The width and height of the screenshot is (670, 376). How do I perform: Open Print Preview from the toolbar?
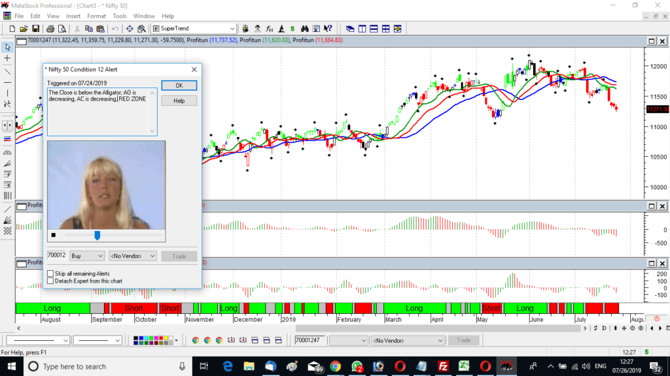pos(62,29)
